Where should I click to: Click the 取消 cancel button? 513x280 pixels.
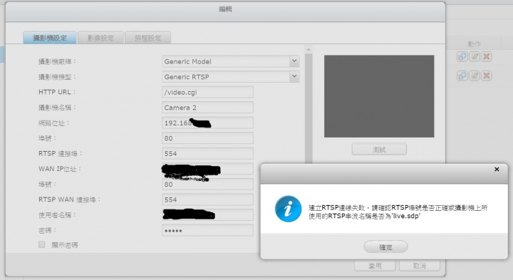pyautogui.click(x=420, y=266)
